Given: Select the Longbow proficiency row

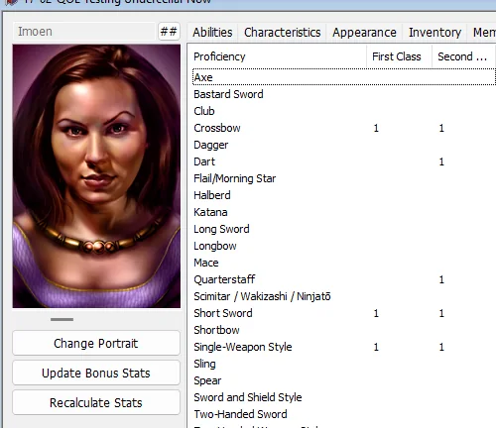Looking at the screenshot, I should coord(344,246).
